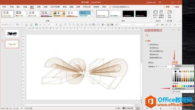
Task: Click the fit slide to window icon
Action: click(179, 108)
